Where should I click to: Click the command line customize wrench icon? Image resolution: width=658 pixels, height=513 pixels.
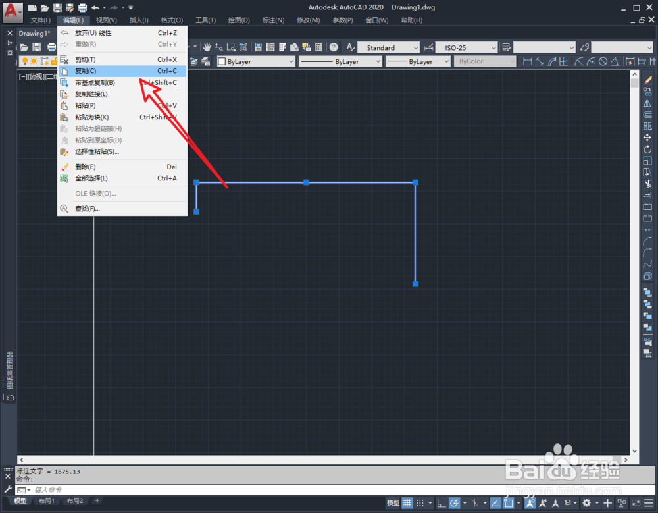pos(7,489)
